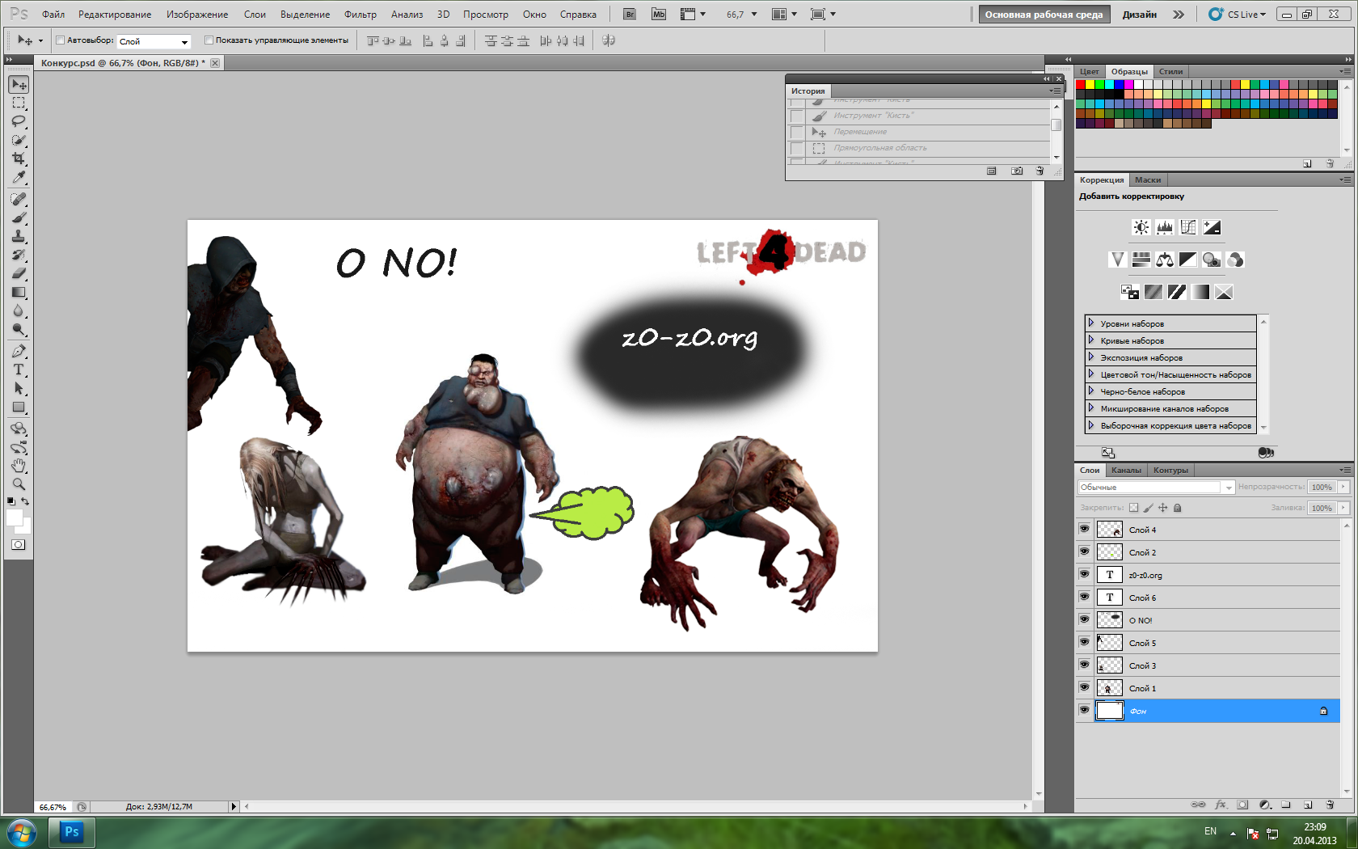Select the Horizontal Type tool

tap(19, 370)
